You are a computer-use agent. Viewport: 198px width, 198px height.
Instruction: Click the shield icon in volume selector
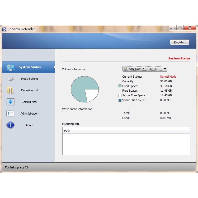[126, 69]
